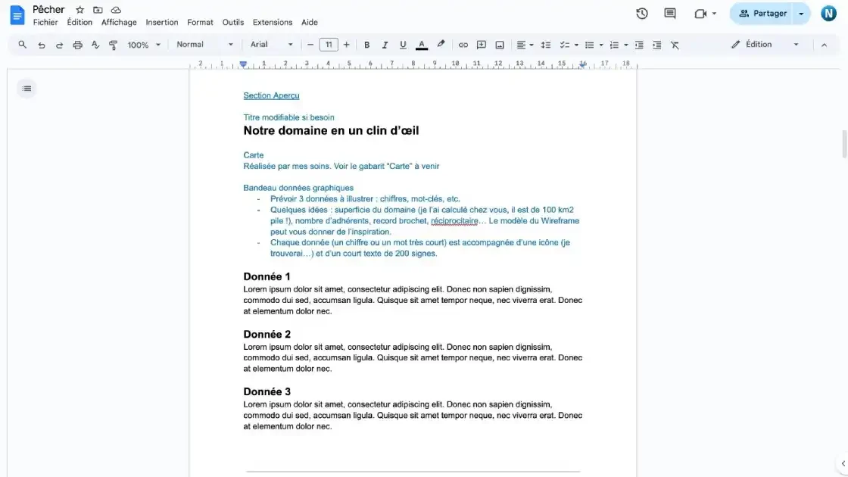Open the comments panel icon
The width and height of the screenshot is (848, 477).
[x=670, y=14]
